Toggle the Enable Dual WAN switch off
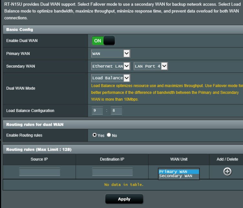Viewport: 243px width, 208px height. [104, 41]
